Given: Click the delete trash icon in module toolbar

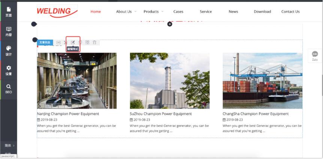Looking at the screenshot, I should click(95, 43).
